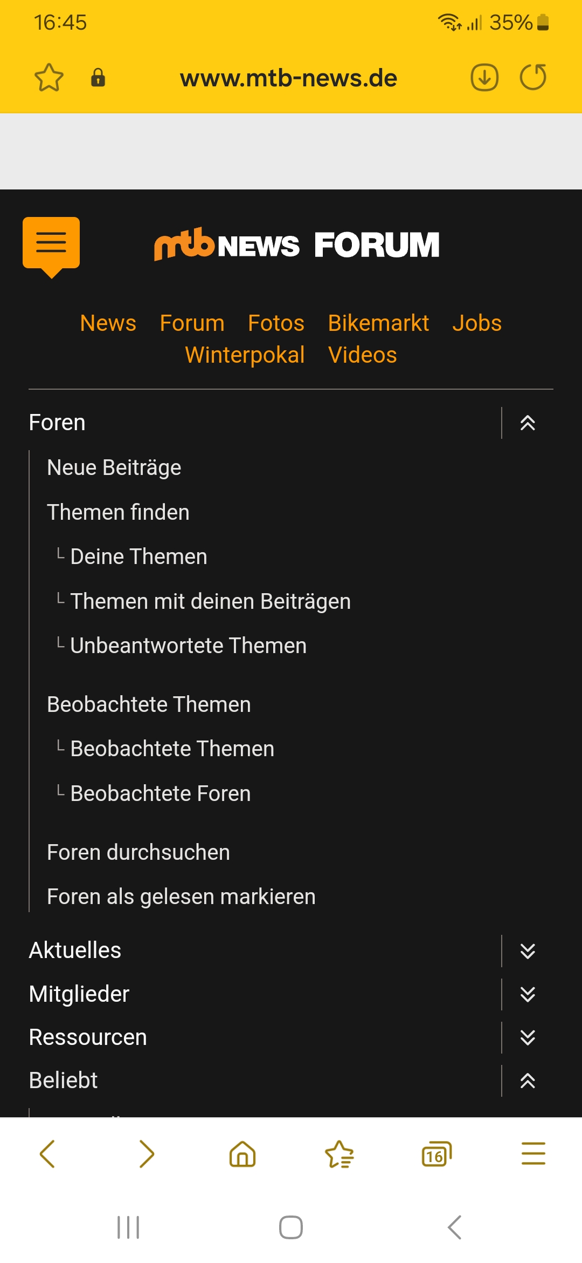Open the Bikemarkt tab
The image size is (582, 1263).
pyautogui.click(x=378, y=323)
